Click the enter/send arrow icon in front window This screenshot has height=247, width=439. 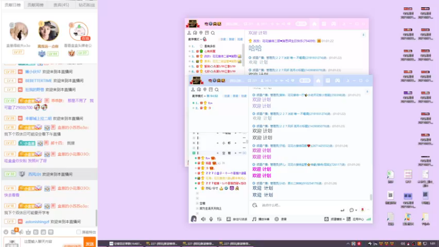[342, 210]
